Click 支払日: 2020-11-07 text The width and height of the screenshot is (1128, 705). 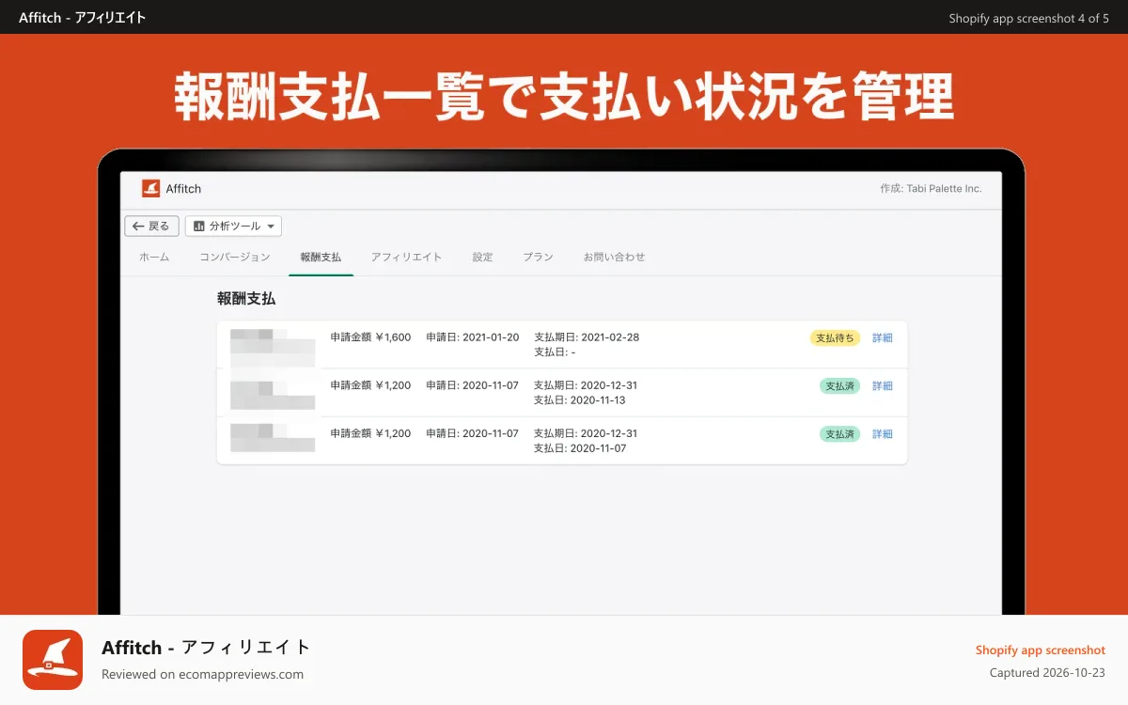(580, 448)
